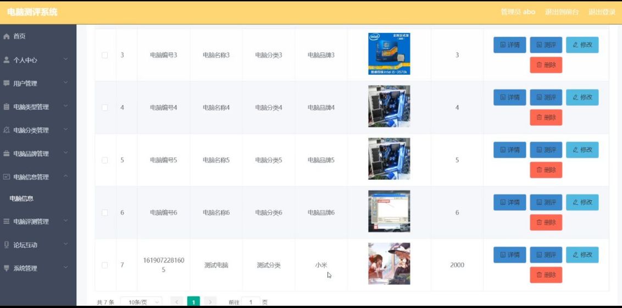This screenshot has width=622, height=308.
Task: Tick the checkbox for row 6
Action: click(105, 212)
